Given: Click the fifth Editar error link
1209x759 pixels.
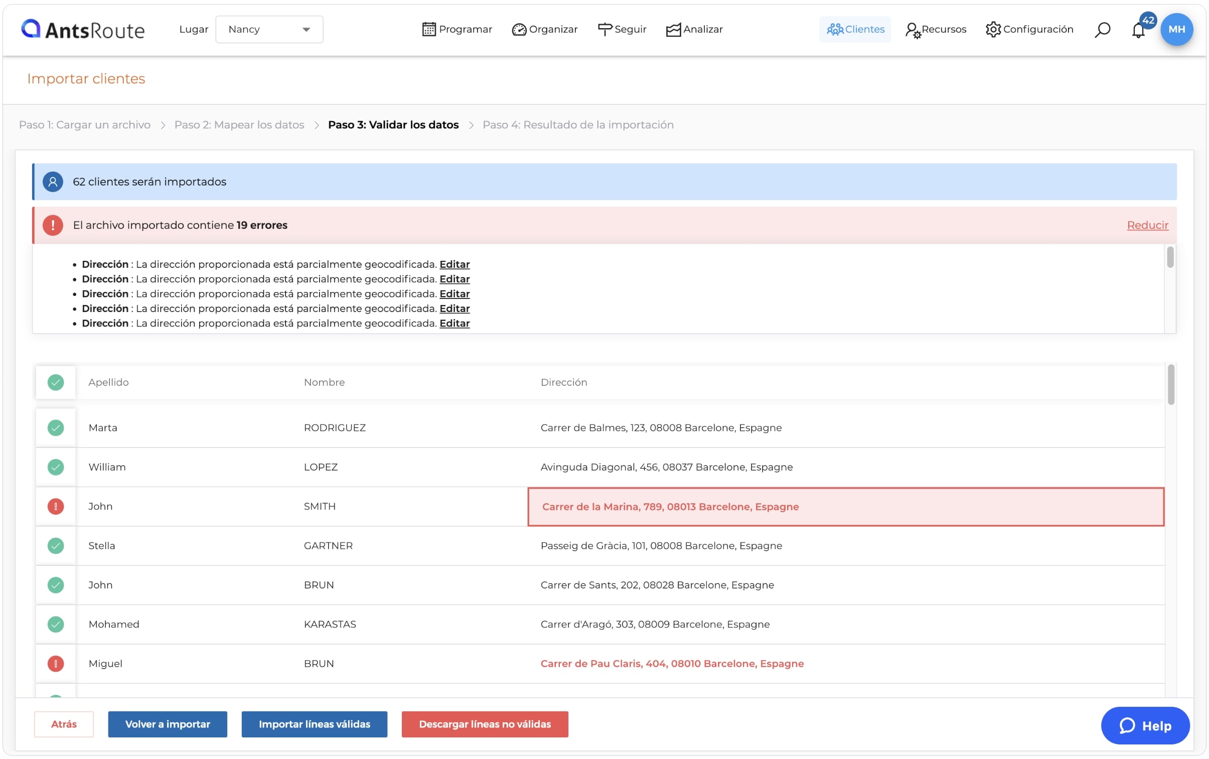Looking at the screenshot, I should (x=454, y=323).
